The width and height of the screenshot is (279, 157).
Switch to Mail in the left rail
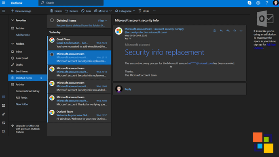pyautogui.click(x=4, y=97)
